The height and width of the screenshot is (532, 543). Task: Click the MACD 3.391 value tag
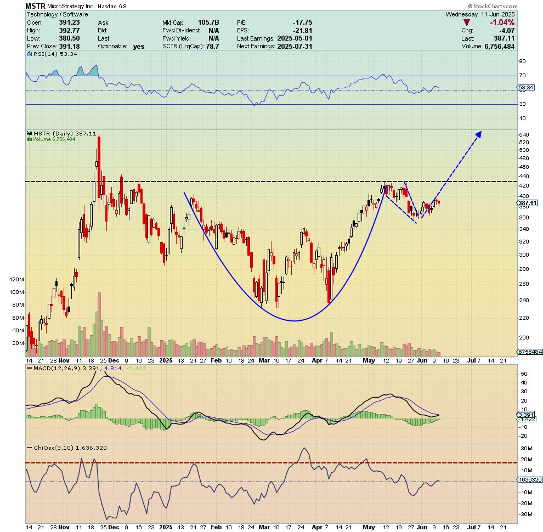[527, 415]
